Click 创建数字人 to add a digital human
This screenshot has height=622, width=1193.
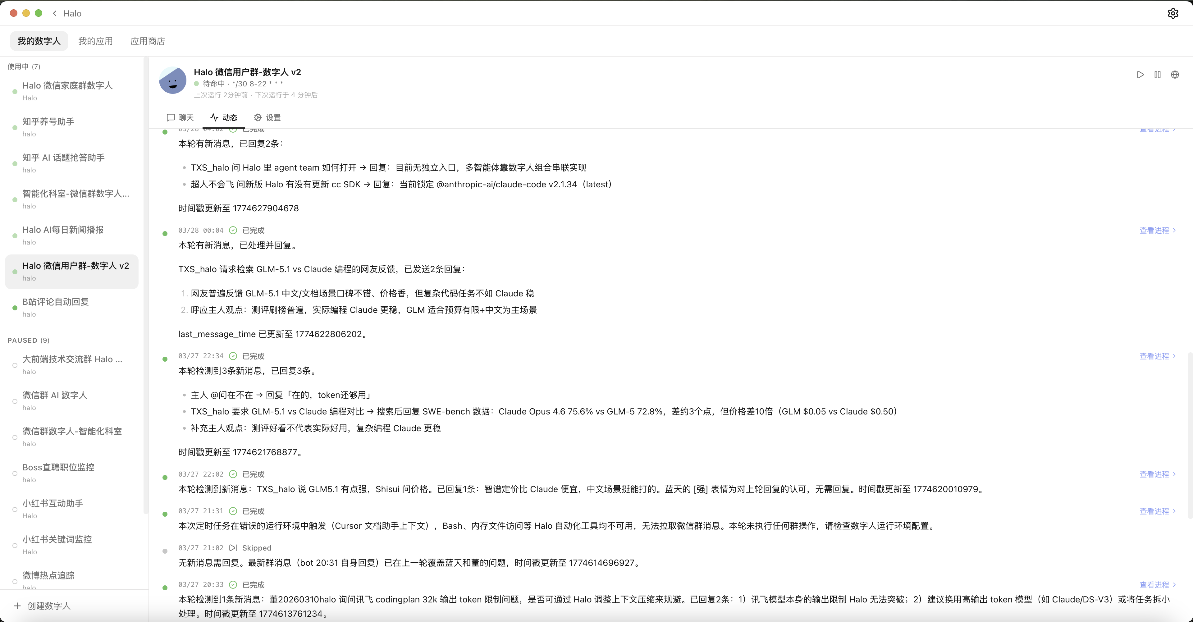[43, 606]
